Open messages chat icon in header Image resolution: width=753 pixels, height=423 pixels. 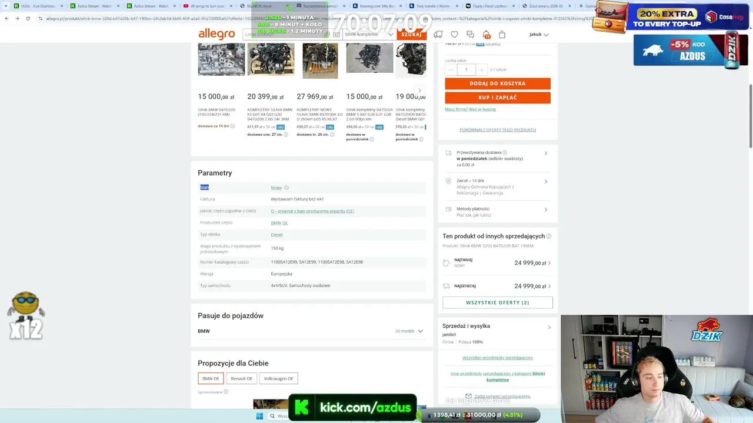(x=470, y=35)
